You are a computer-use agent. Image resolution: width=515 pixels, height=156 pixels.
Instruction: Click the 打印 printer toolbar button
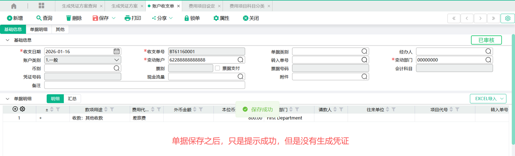point(133,18)
